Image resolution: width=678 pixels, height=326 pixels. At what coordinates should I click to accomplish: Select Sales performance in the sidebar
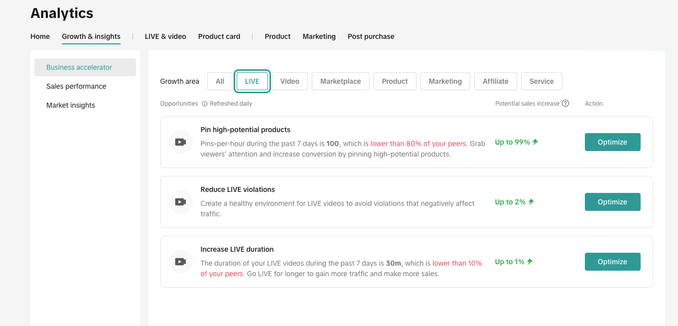pos(76,86)
